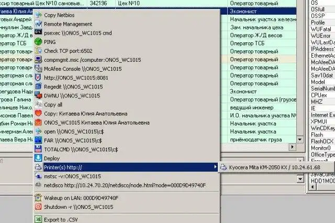
Task: Choose Shutdown -r \\ONOS_WC1015
Action: click(x=127, y=207)
